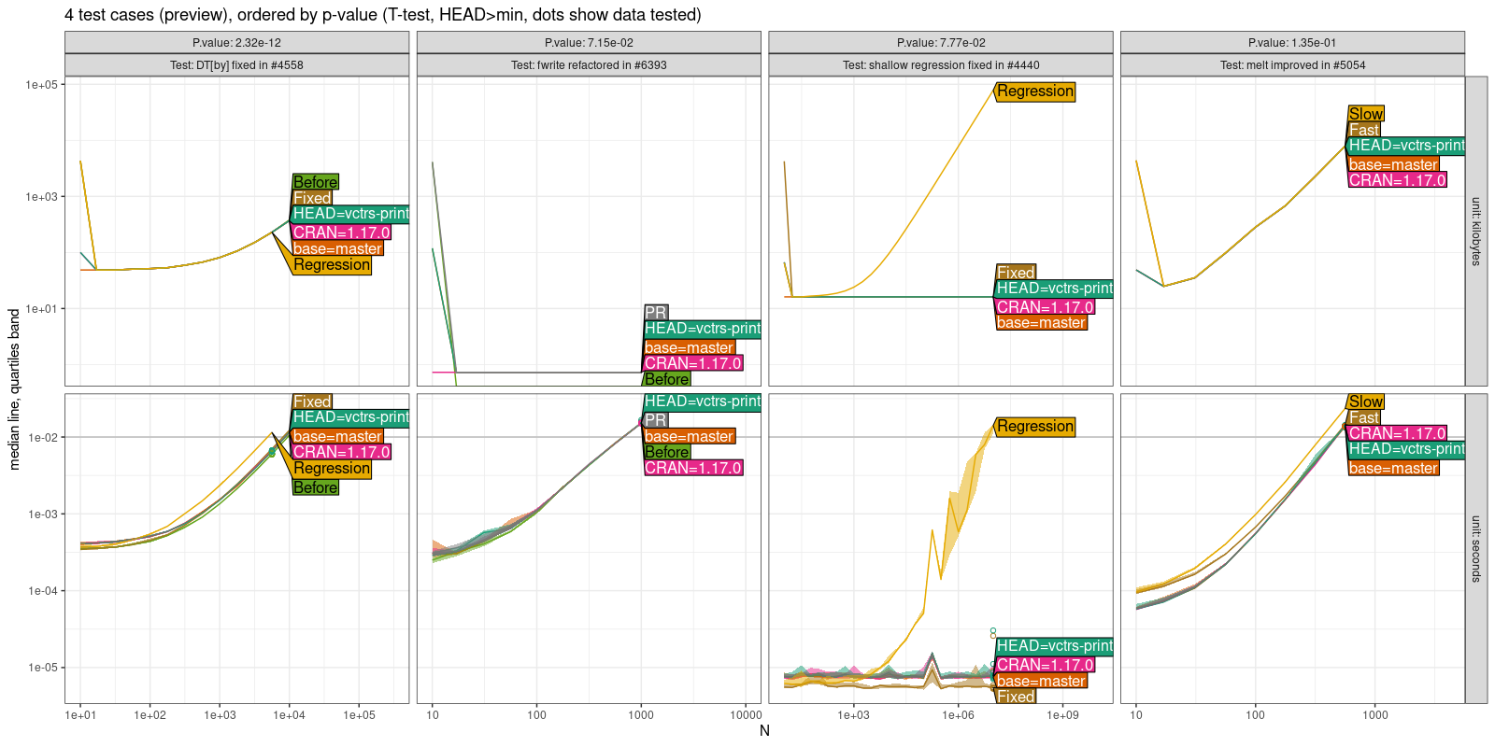The height and width of the screenshot is (747, 1495).
Task: Click the '1e+06' x-axis tick label
Action: [958, 715]
